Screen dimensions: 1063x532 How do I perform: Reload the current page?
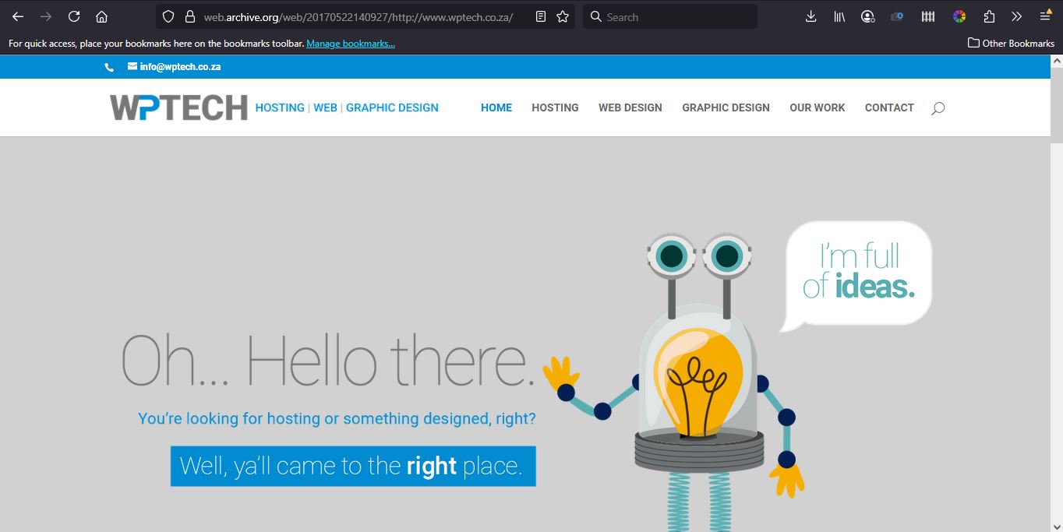tap(74, 16)
